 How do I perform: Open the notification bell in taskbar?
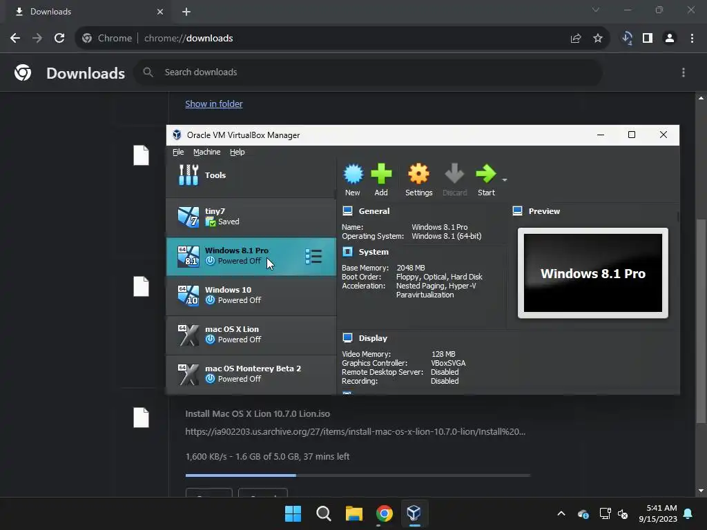[688, 513]
